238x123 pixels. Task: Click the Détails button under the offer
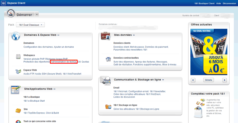pos(209,80)
